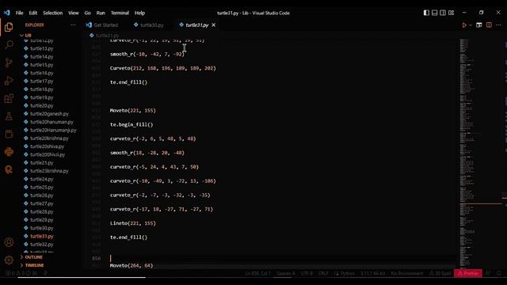
Task: Open the Selection menu
Action: tap(53, 13)
